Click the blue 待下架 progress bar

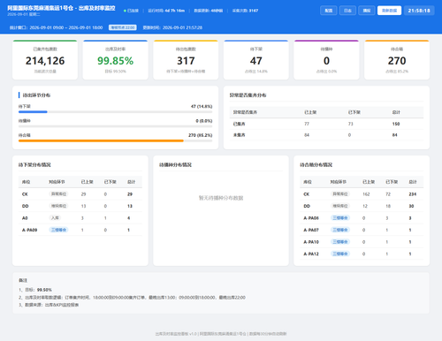tap(33, 112)
